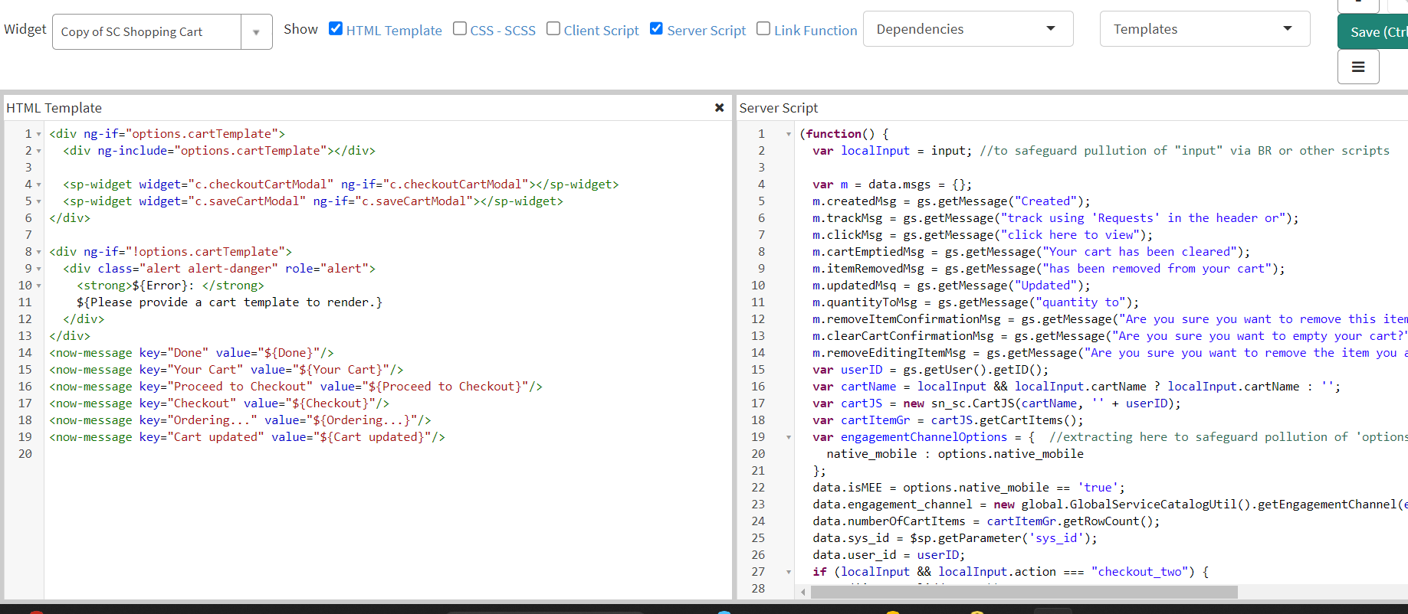Click the Widget selector dropdown arrow
This screenshot has height=614, width=1408.
[x=256, y=32]
